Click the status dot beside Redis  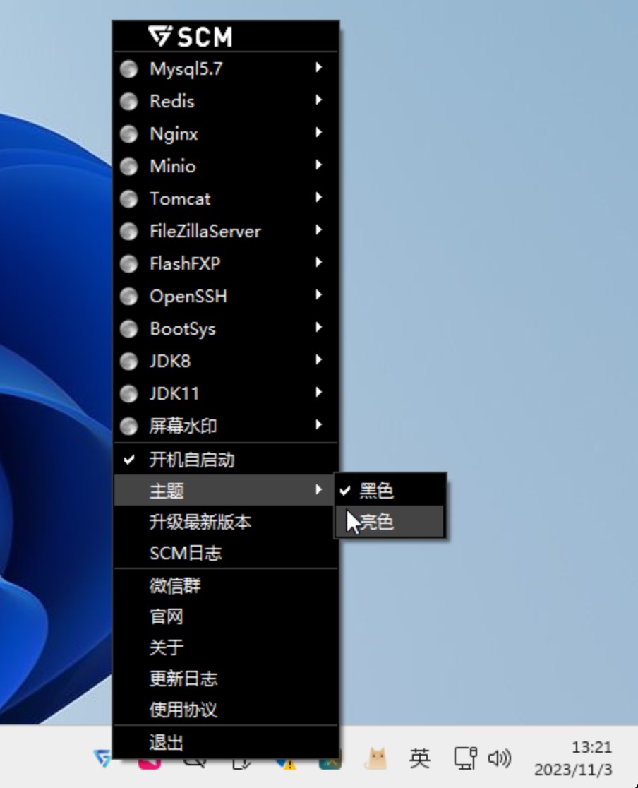point(128,102)
